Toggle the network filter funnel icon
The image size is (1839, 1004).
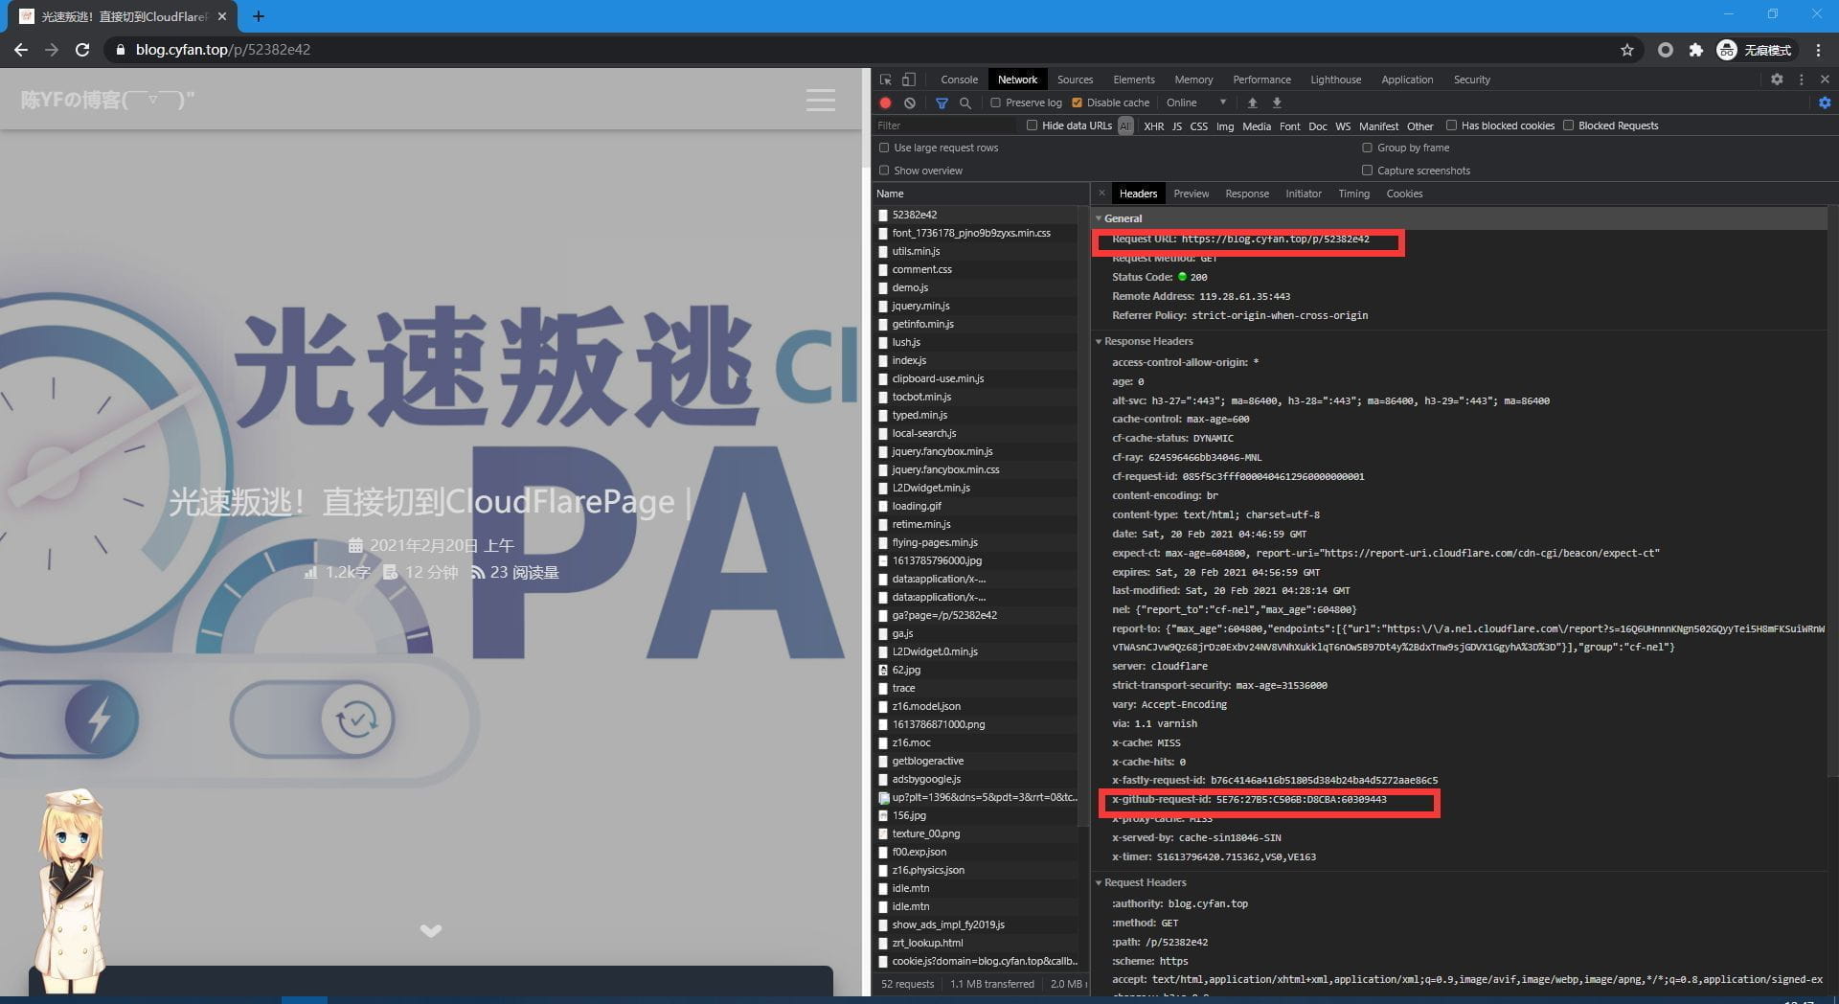[942, 103]
